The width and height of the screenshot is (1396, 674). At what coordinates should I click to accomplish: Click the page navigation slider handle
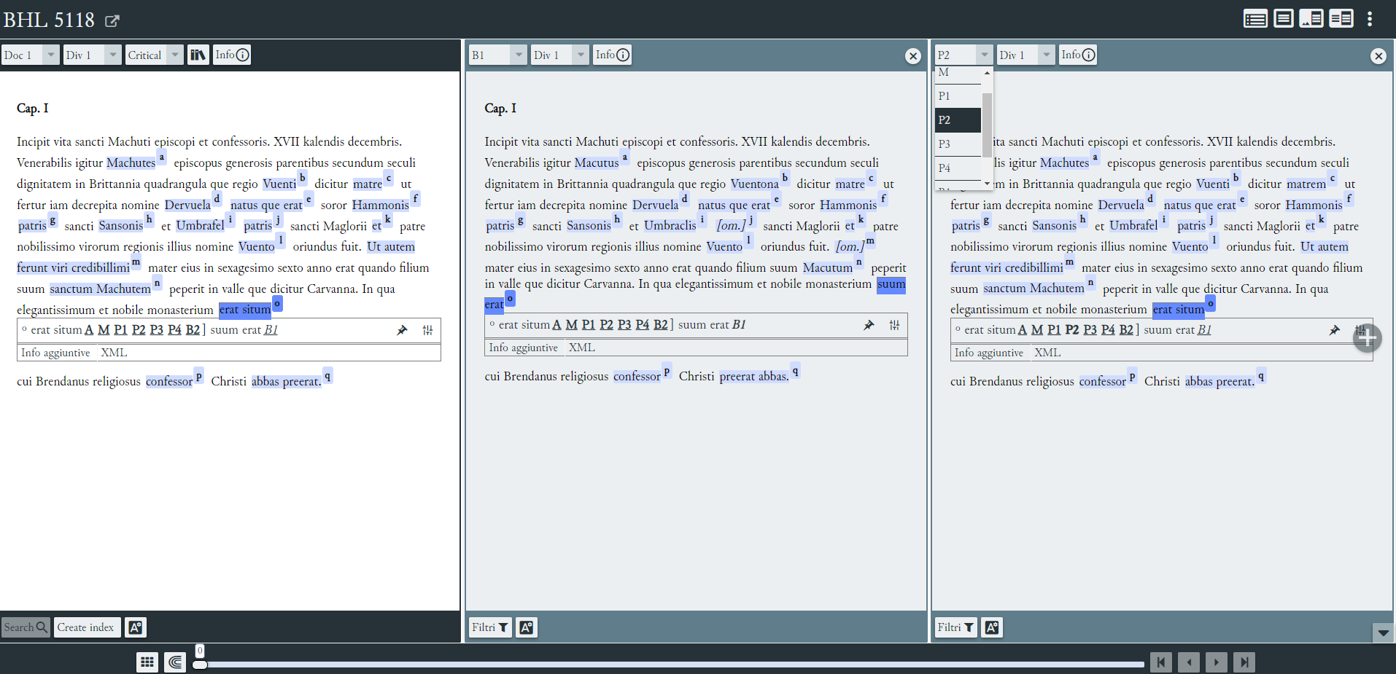(x=200, y=664)
